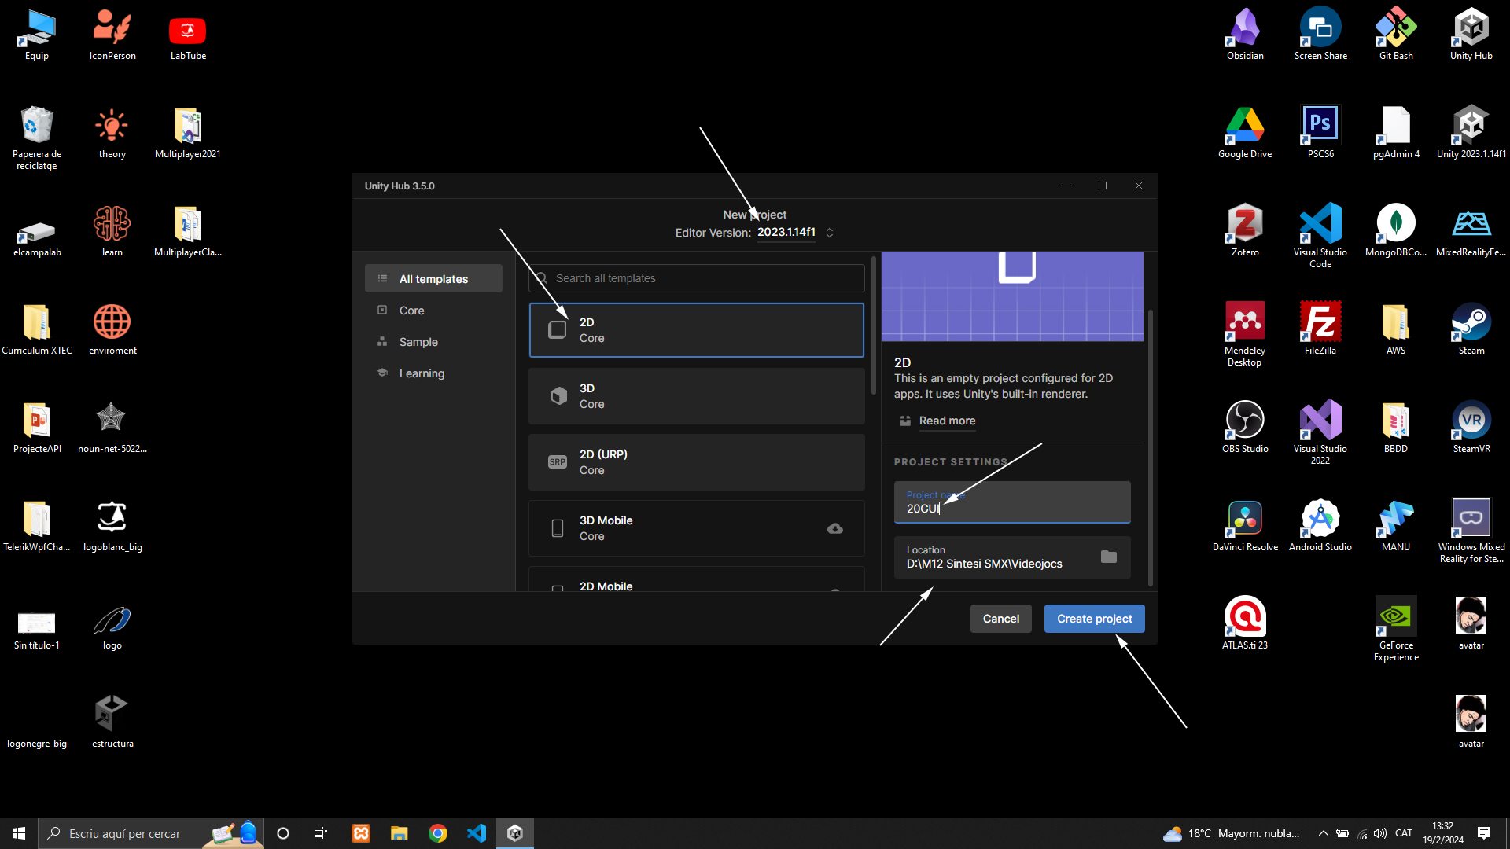The height and width of the screenshot is (849, 1510).
Task: Open the Learning templates category
Action: coord(421,373)
